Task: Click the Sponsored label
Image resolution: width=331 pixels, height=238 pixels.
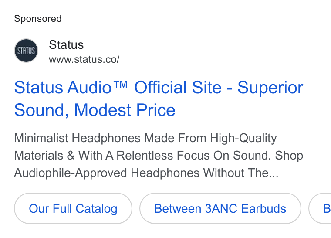Action: point(38,19)
